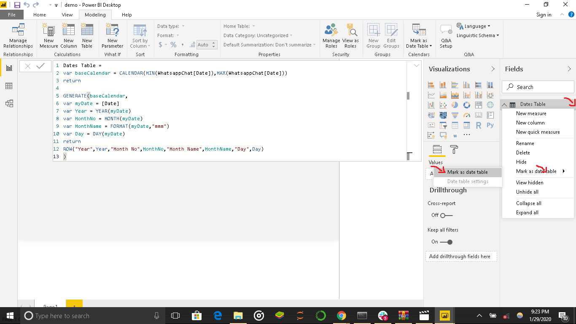Select 'Mark as date table' in the submenu
Screen dimensions: 576x324
click(467, 172)
